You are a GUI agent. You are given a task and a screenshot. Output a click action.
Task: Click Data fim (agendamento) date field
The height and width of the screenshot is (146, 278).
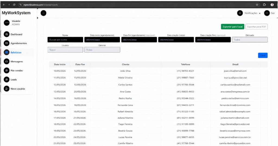click(x=139, y=40)
